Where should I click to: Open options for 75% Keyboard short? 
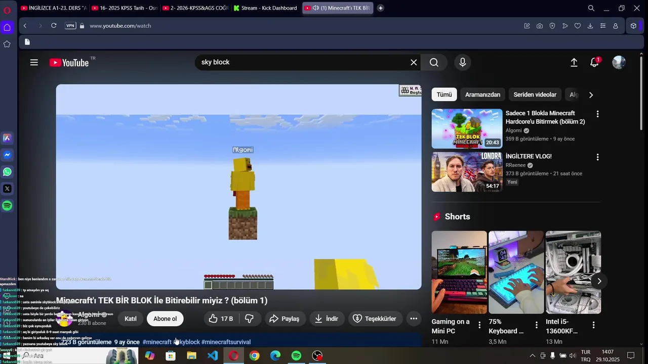click(537, 325)
